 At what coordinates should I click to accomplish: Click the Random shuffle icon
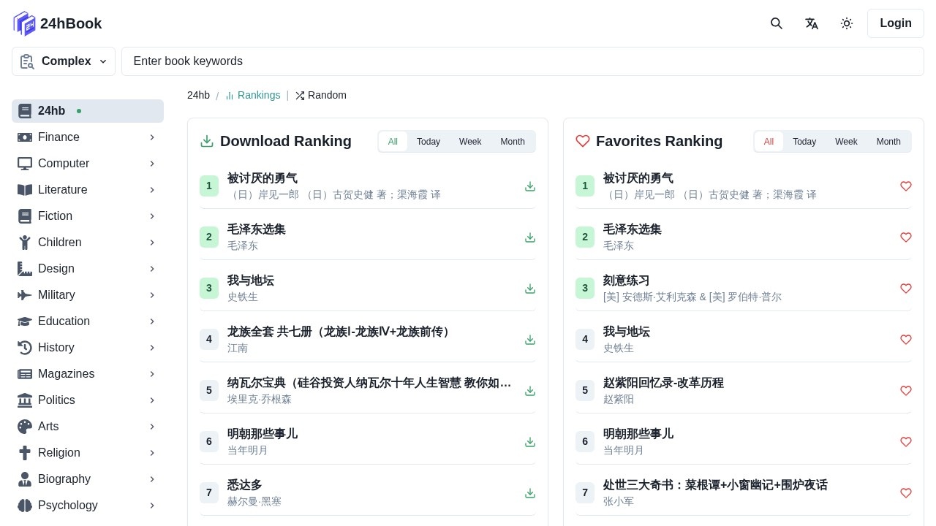pyautogui.click(x=300, y=95)
